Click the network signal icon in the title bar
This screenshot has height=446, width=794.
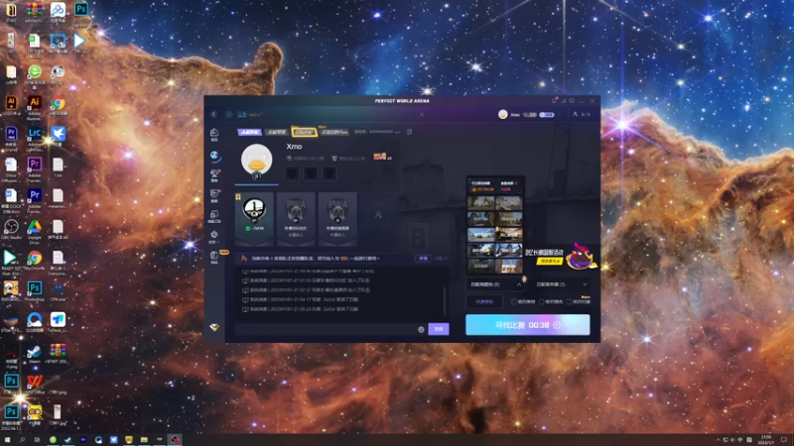click(563, 101)
